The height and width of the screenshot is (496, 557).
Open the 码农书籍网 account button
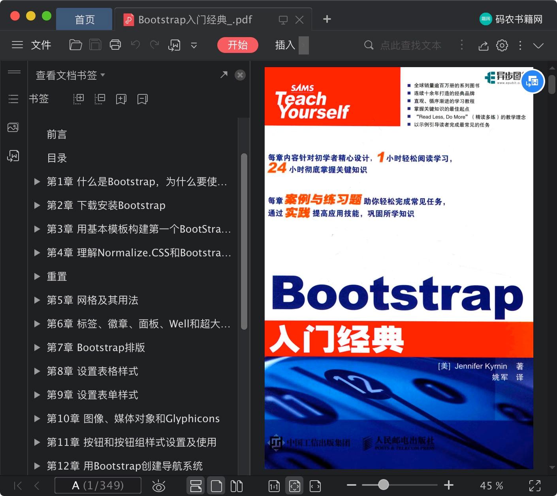(x=511, y=19)
